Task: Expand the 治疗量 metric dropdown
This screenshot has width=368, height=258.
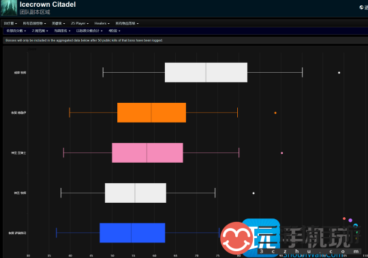Action: [x=10, y=23]
